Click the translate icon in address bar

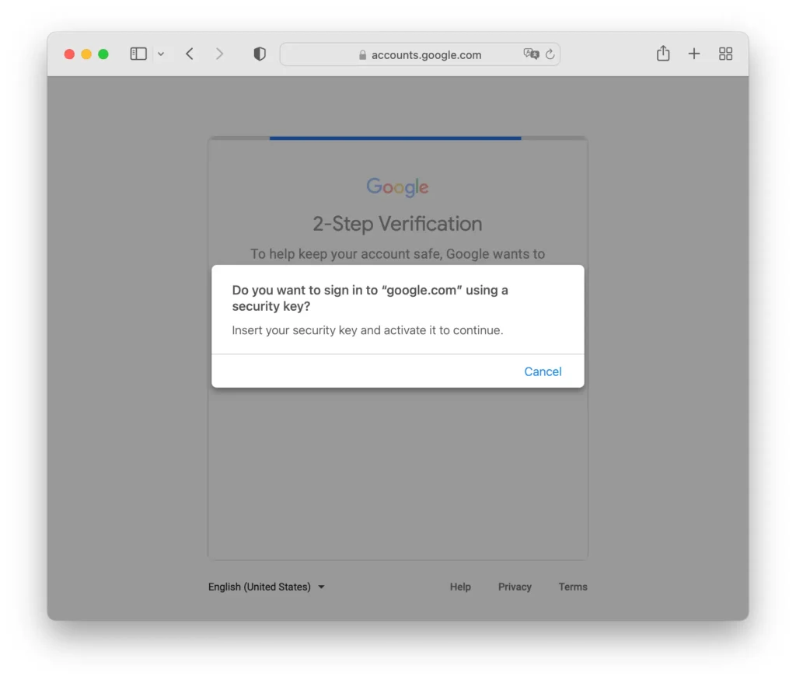pyautogui.click(x=531, y=54)
